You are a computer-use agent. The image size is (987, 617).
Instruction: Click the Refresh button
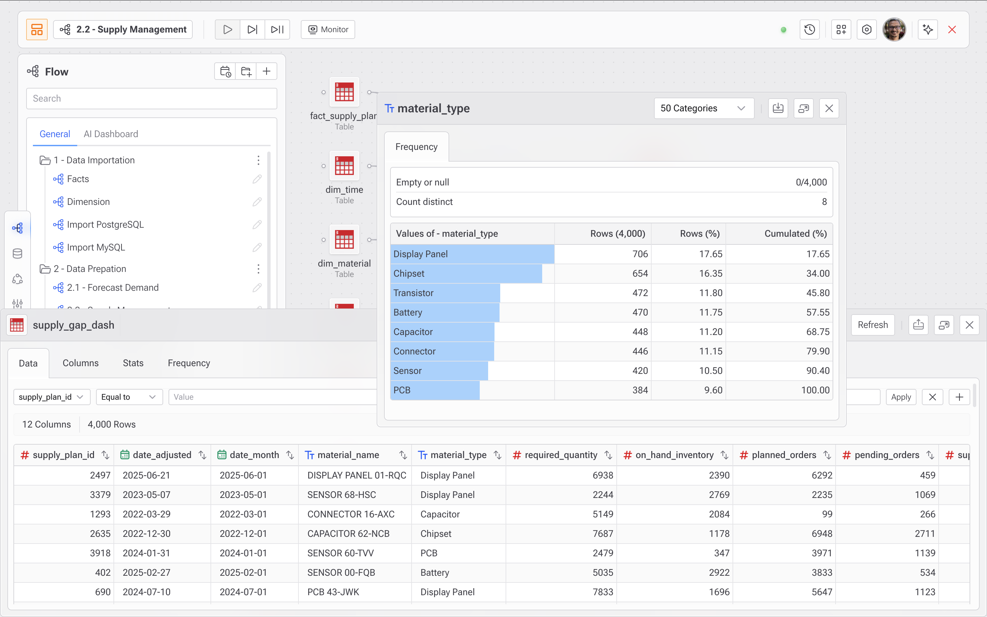click(x=872, y=325)
